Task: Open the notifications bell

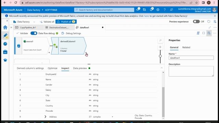Action: click(x=151, y=10)
